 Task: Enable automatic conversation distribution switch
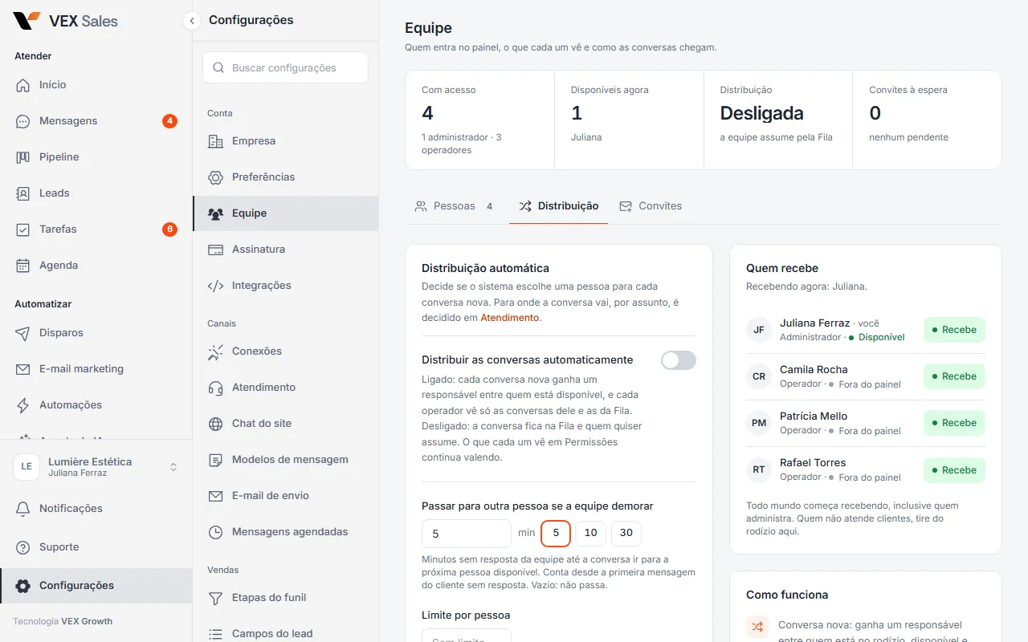coord(679,360)
